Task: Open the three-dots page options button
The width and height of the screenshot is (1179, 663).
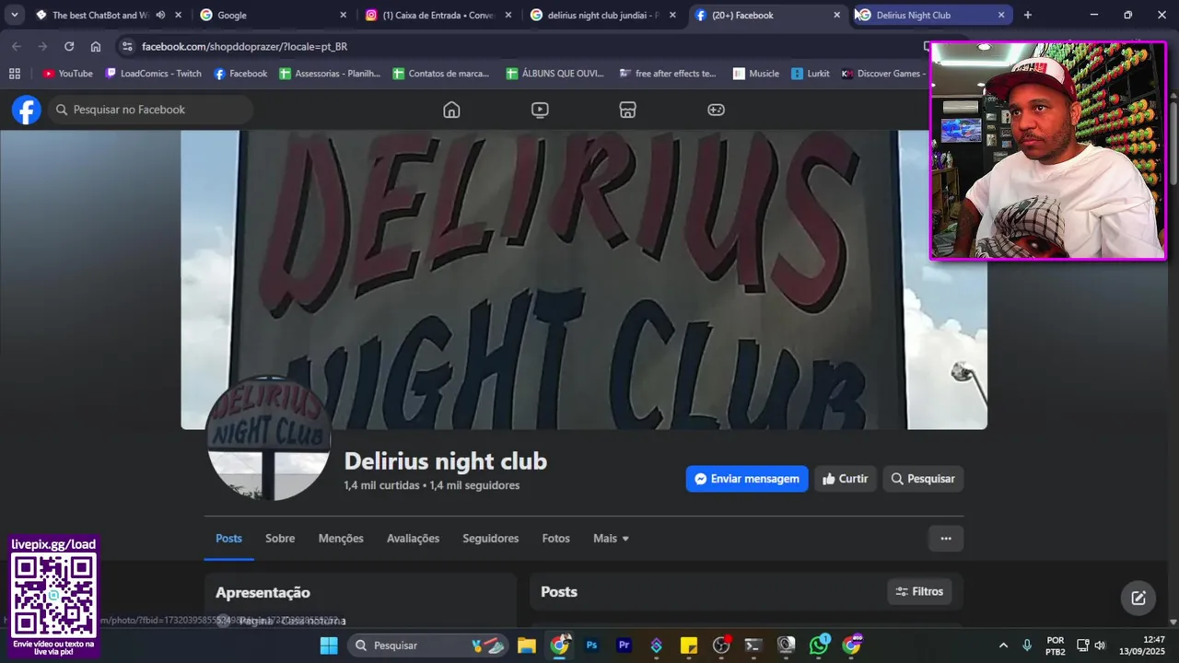Action: click(x=946, y=539)
